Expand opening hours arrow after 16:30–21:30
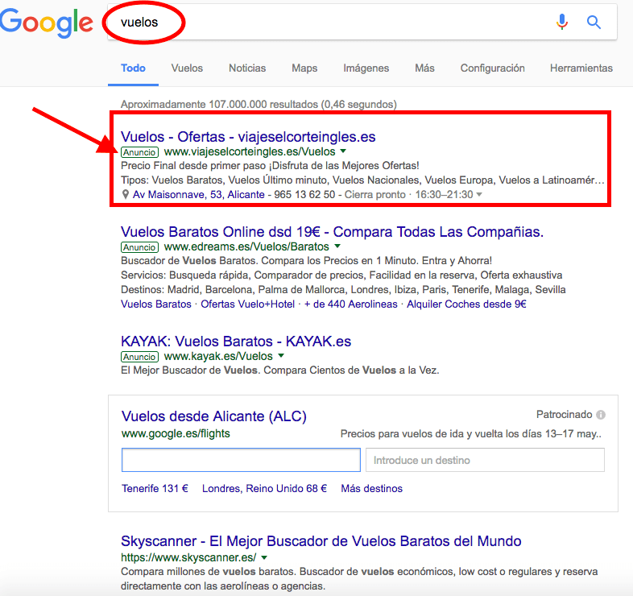 479,195
